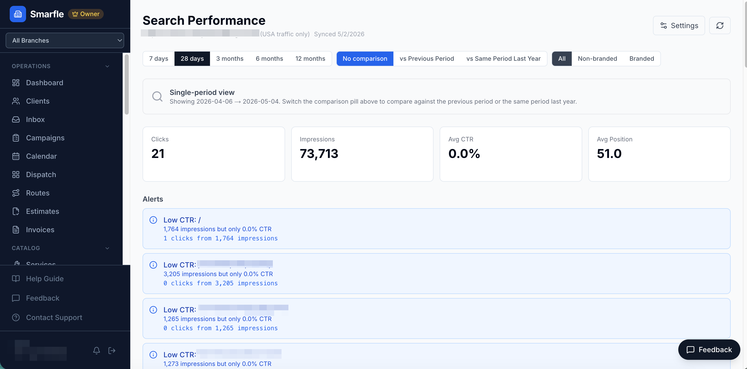The image size is (747, 369).
Task: Navigate to Campaigns
Action: pyautogui.click(x=45, y=138)
